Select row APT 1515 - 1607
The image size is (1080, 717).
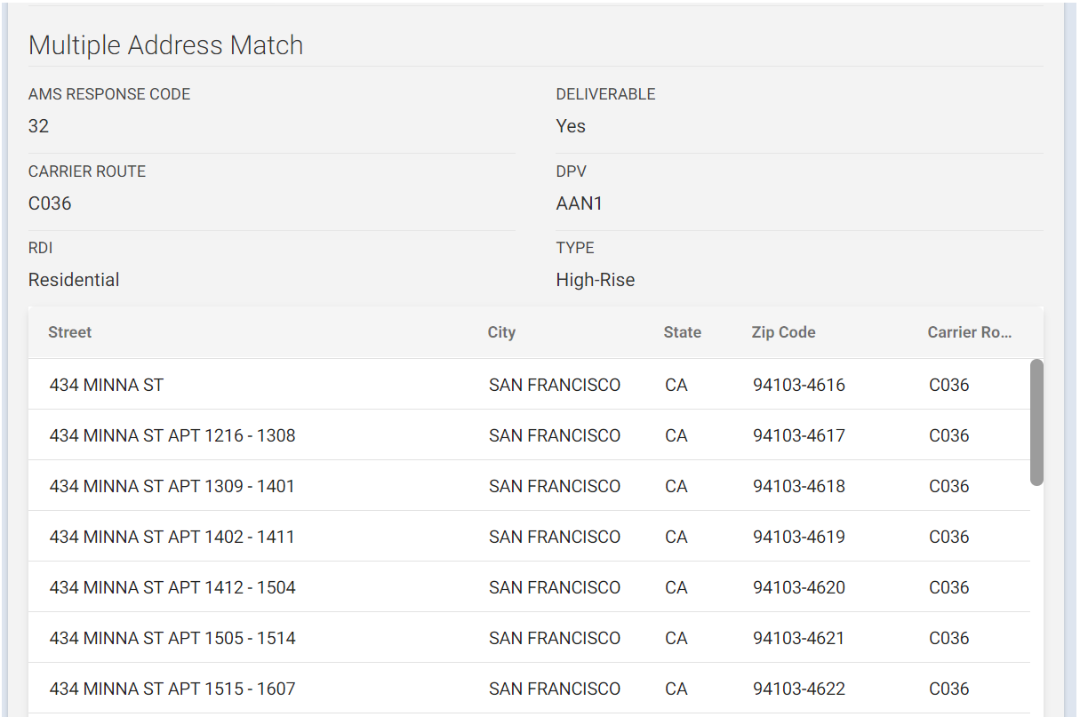(172, 689)
